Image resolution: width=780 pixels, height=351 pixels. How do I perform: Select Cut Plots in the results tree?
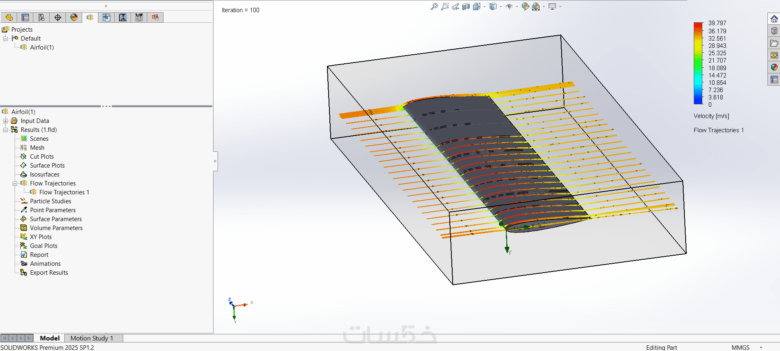coord(41,157)
